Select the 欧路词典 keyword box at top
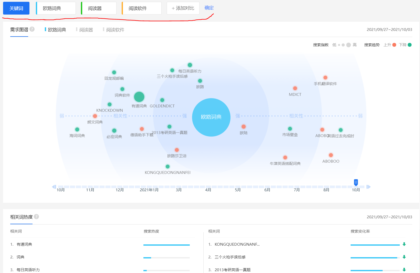Viewport: 420px width, 273px height. [x=56, y=8]
